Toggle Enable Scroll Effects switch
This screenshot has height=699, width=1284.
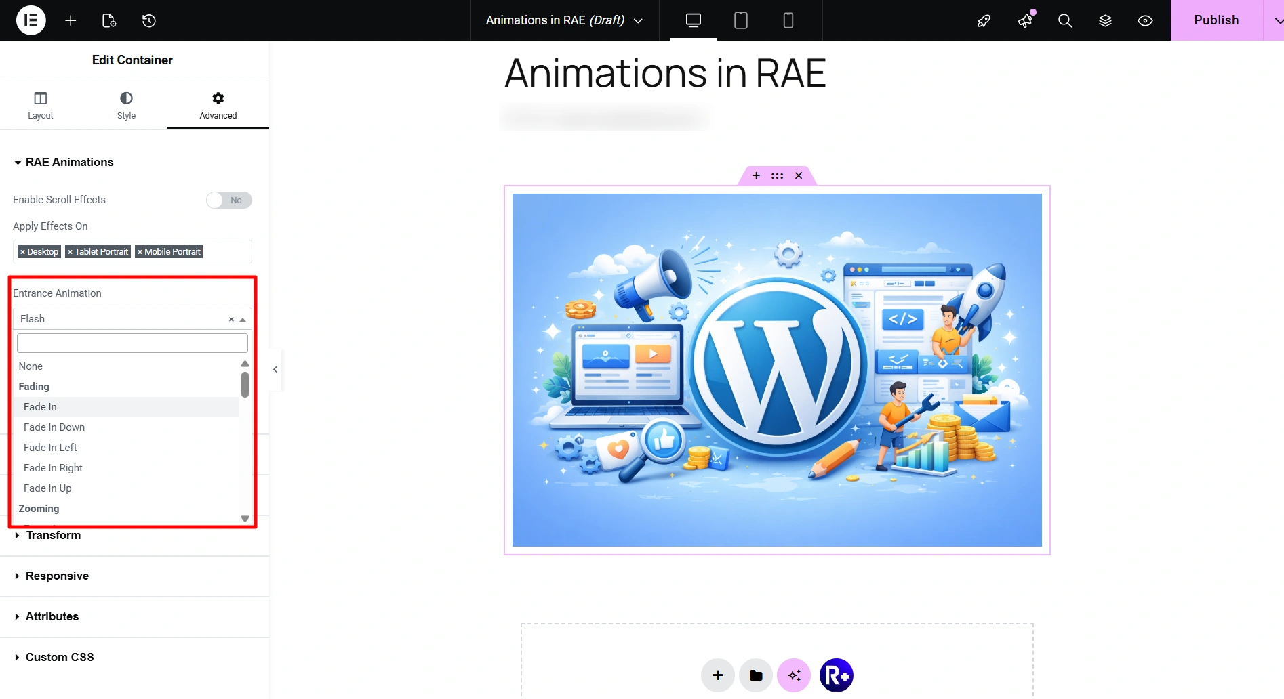pos(229,200)
